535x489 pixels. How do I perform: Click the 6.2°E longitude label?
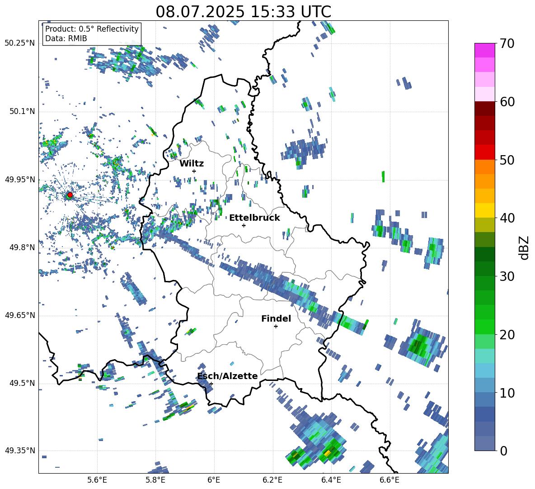click(272, 480)
